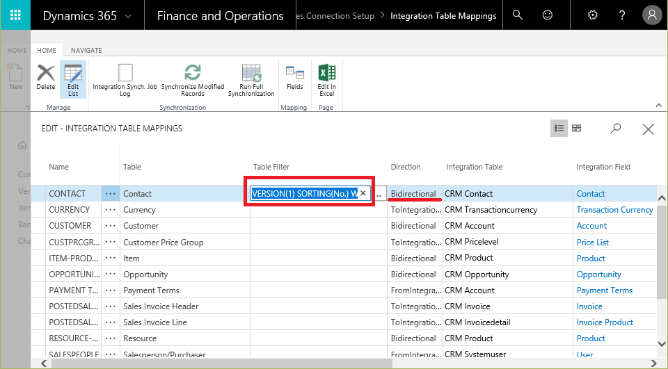Open the app launcher waffle menu

click(15, 15)
